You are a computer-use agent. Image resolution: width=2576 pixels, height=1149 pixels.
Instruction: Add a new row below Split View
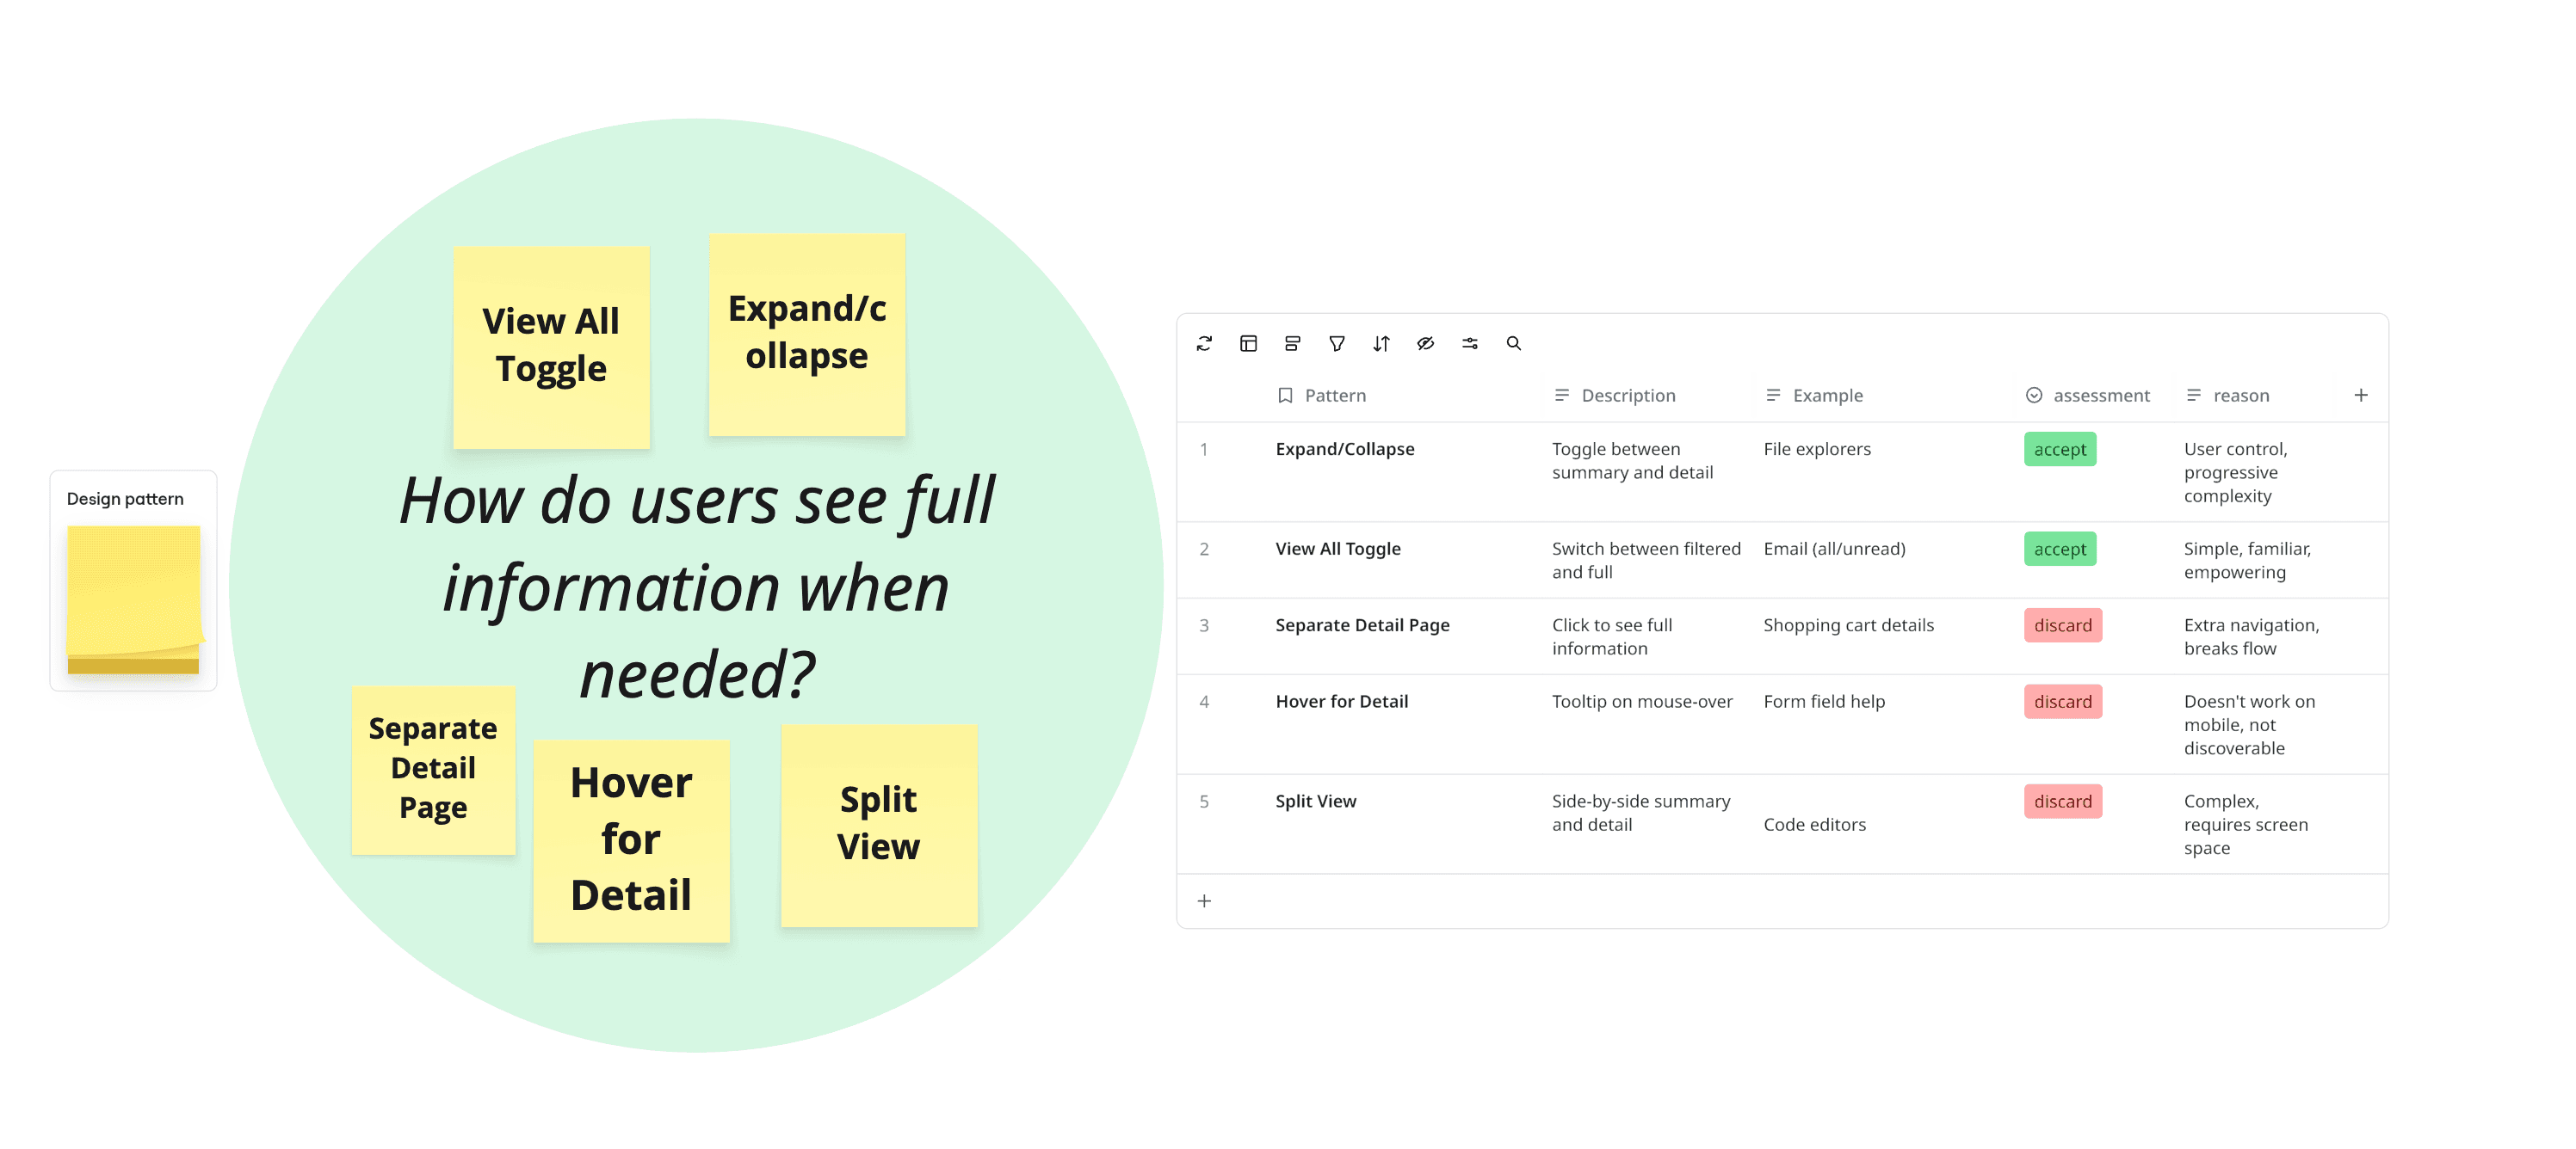[1204, 901]
